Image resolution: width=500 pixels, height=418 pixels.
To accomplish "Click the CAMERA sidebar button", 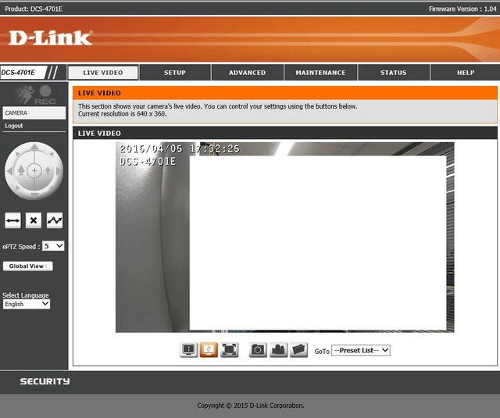I will (34, 113).
